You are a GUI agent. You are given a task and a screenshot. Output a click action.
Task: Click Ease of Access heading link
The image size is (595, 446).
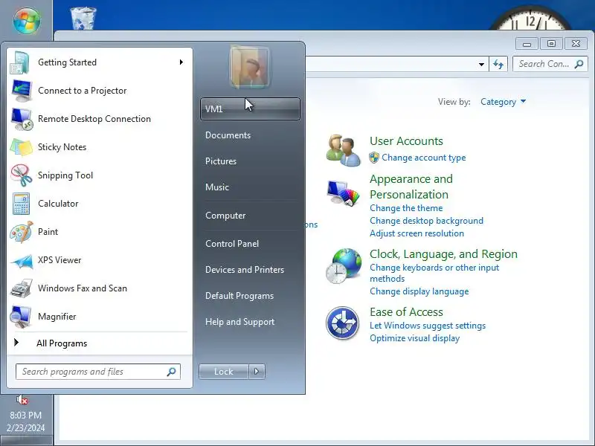pyautogui.click(x=406, y=311)
